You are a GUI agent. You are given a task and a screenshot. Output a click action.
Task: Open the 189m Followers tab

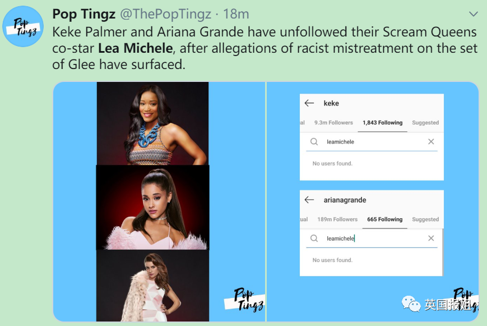(337, 219)
